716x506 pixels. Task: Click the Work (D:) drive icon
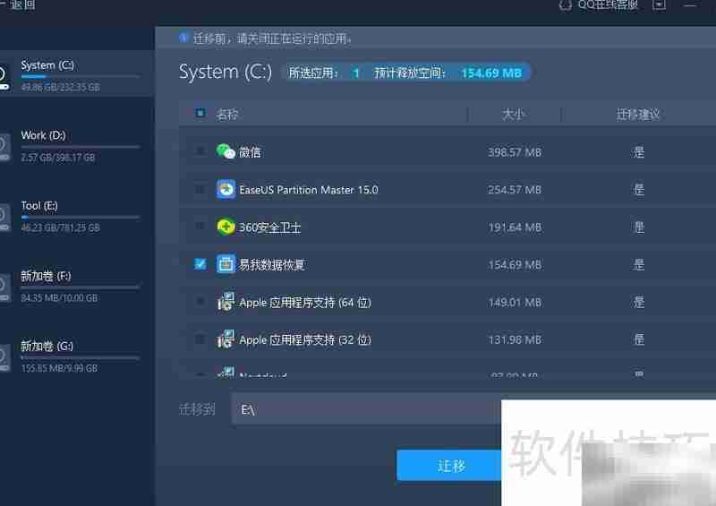tap(4, 147)
